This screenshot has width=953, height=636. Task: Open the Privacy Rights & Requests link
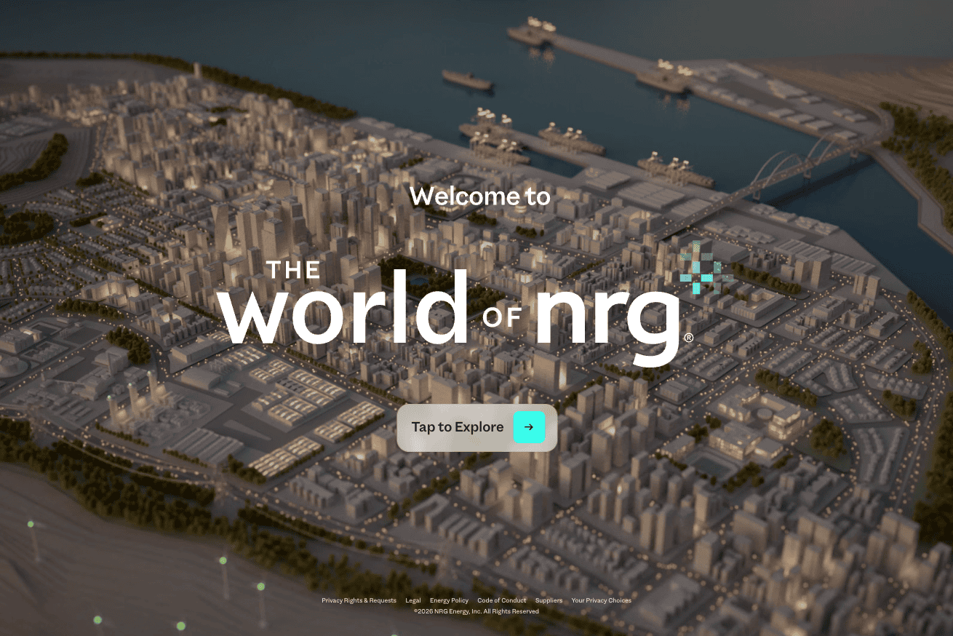359,600
